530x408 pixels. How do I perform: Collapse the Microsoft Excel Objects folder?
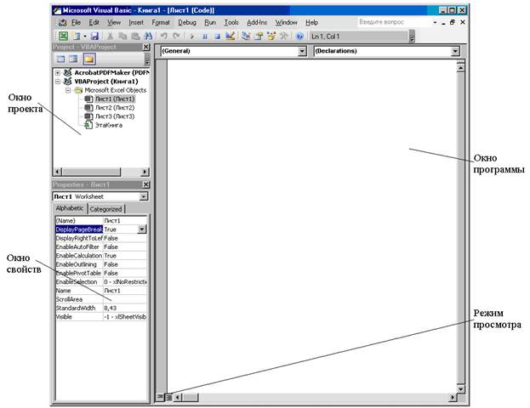point(68,90)
